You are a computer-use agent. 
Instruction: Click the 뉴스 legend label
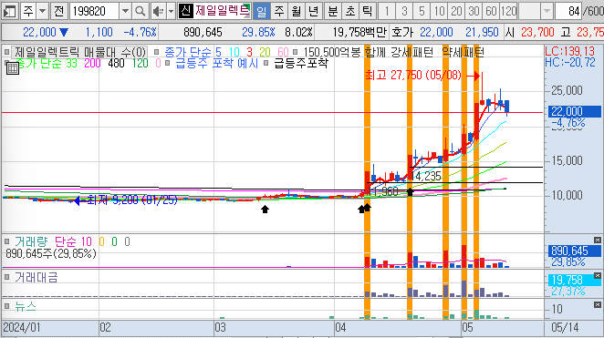26,306
